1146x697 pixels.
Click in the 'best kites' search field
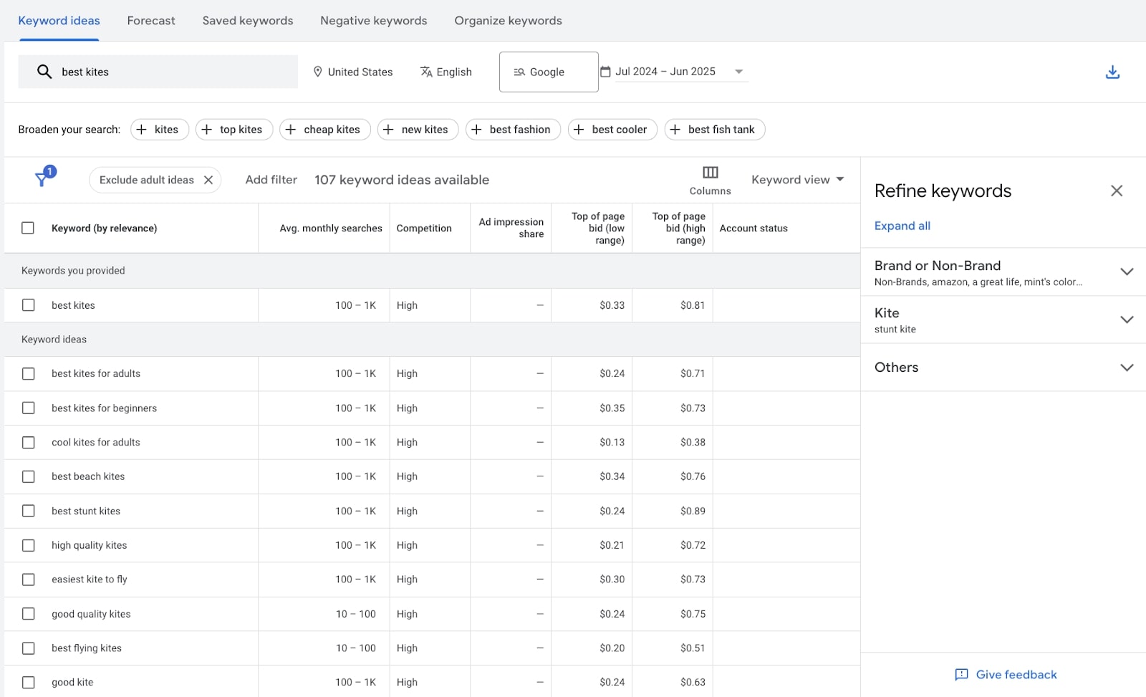tap(158, 72)
